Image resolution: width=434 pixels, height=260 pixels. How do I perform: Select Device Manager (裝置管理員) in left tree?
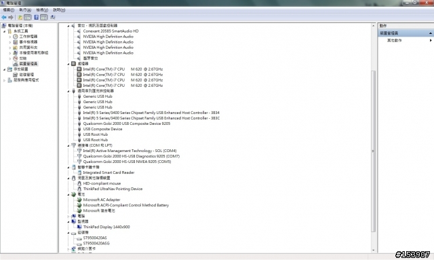tap(28, 64)
